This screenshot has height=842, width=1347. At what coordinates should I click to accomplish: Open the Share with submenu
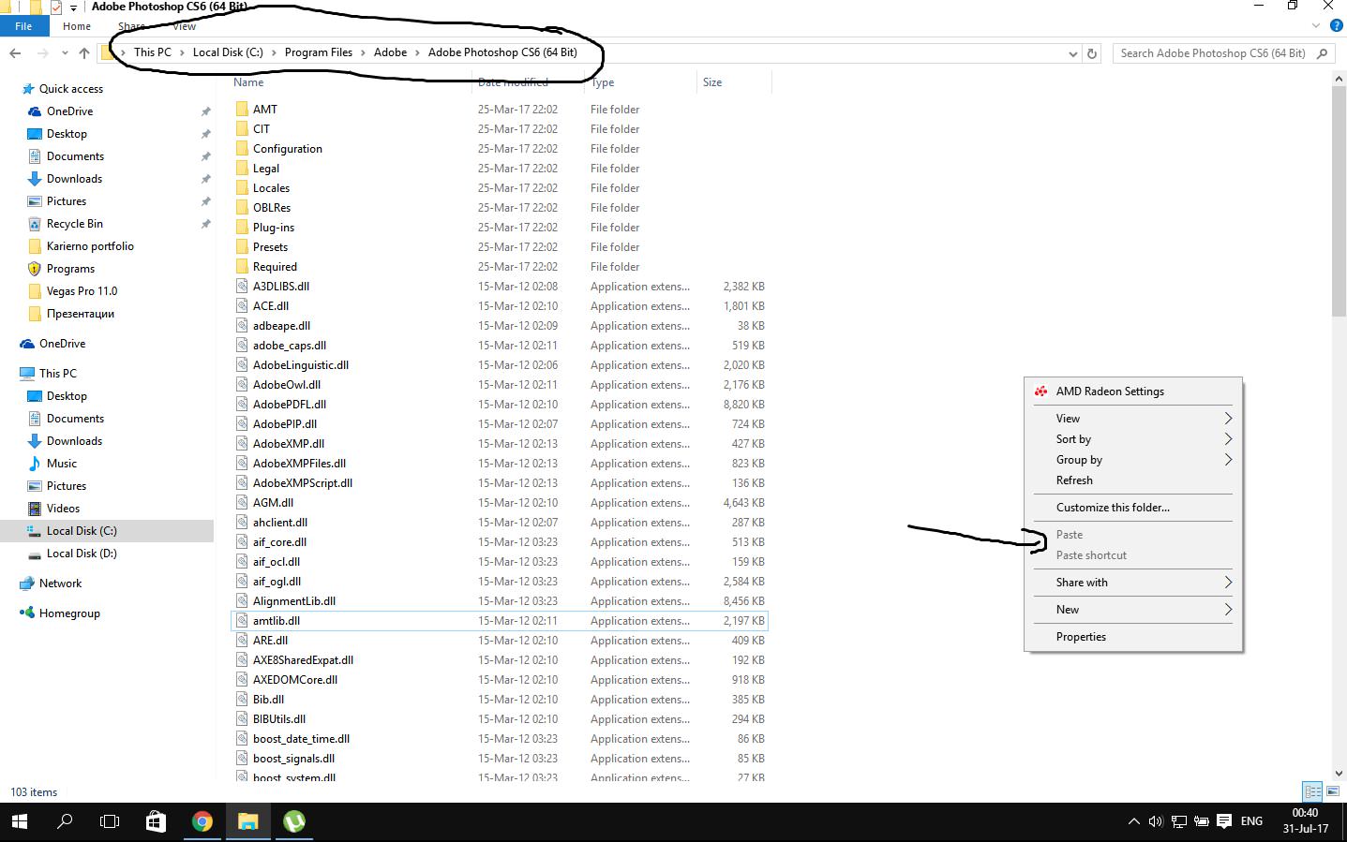[x=1133, y=583]
